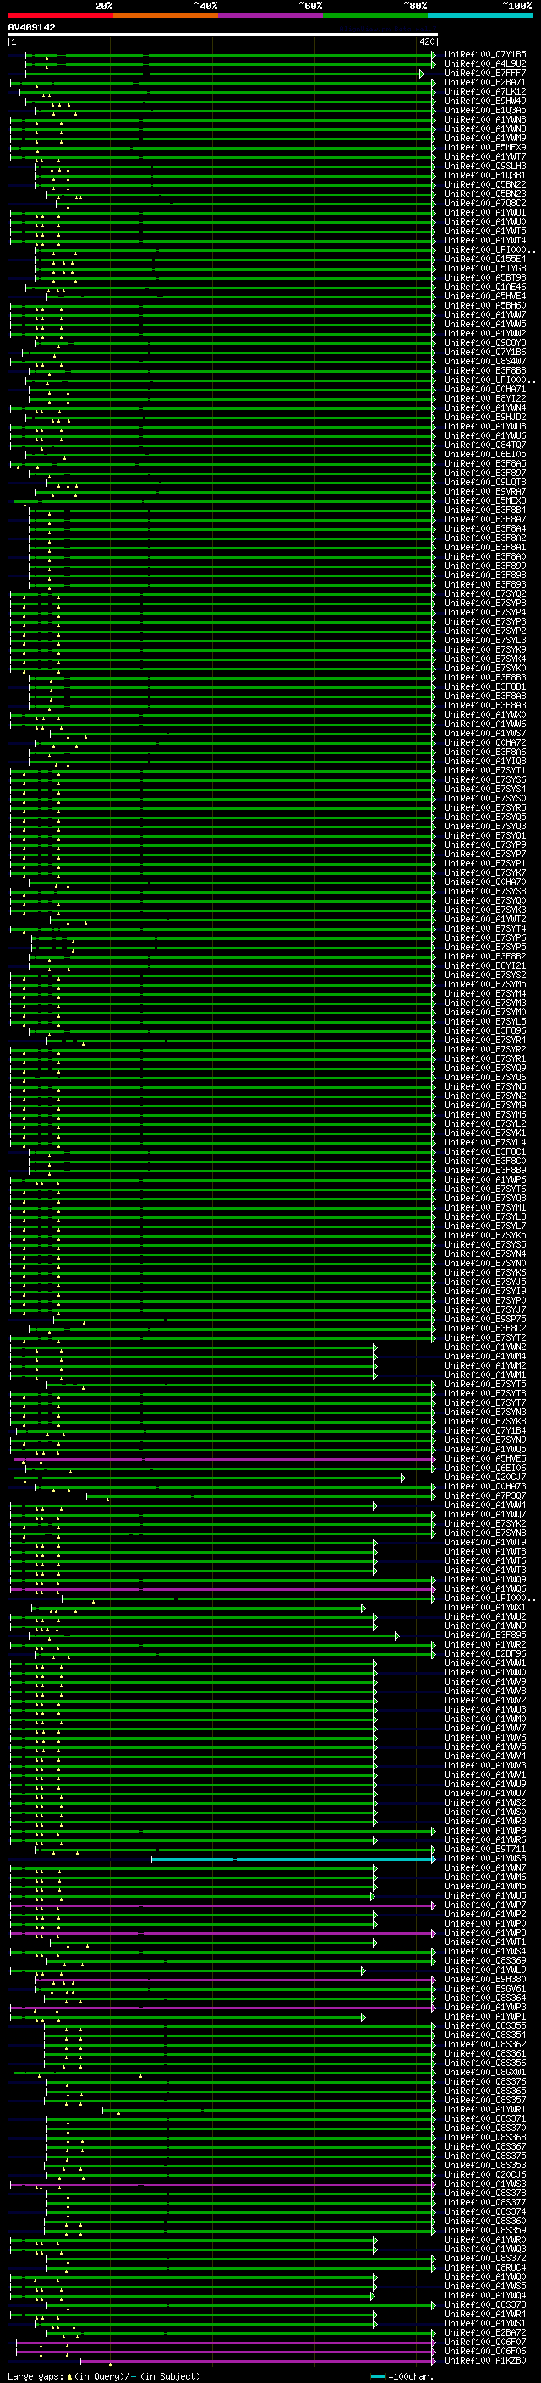Select the UniRef100_A7Q8C2 label
This screenshot has width=541, height=2383.
[x=485, y=204]
